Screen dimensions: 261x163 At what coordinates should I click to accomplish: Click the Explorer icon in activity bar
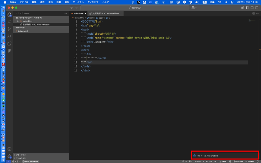(x=10, y=15)
